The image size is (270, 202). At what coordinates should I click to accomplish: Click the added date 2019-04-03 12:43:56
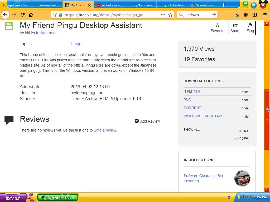tap(90, 87)
